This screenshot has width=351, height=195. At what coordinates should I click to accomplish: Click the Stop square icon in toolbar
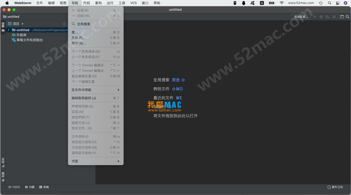coord(334,17)
